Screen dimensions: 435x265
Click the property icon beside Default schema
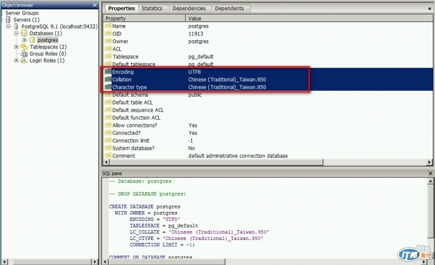pos(108,95)
